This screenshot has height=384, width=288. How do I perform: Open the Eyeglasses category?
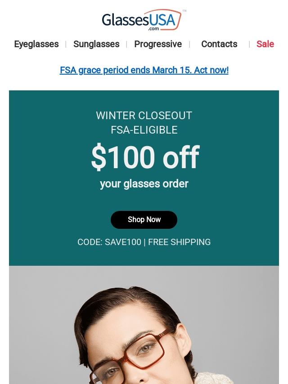(x=36, y=44)
